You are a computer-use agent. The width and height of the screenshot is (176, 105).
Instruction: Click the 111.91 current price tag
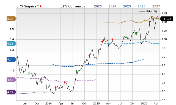point(166,19)
